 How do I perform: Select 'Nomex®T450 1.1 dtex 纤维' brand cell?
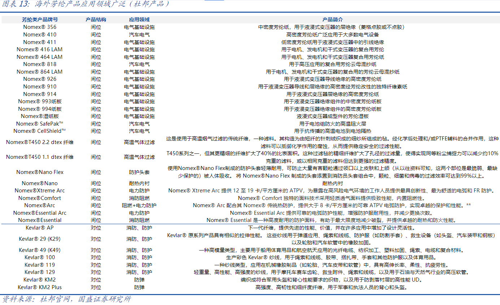40,157
